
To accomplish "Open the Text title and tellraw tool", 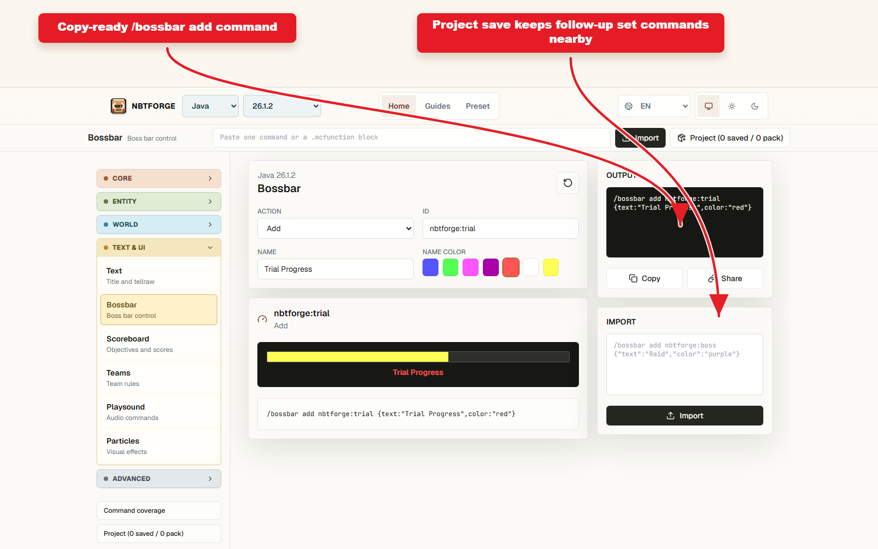I will [159, 276].
